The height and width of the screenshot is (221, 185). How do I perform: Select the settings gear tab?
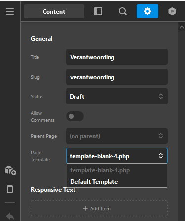tap(148, 11)
